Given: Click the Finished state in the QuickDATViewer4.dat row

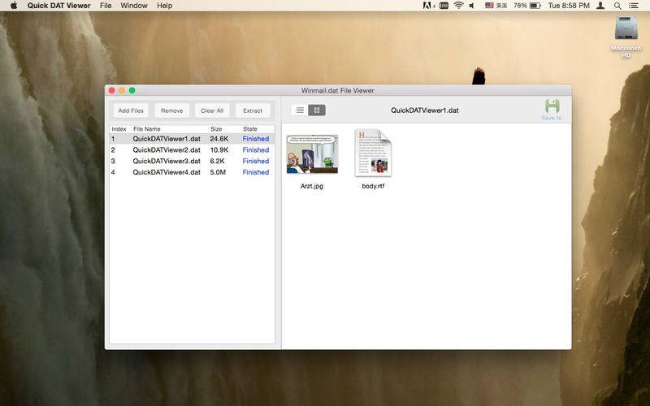Looking at the screenshot, I should pos(256,172).
